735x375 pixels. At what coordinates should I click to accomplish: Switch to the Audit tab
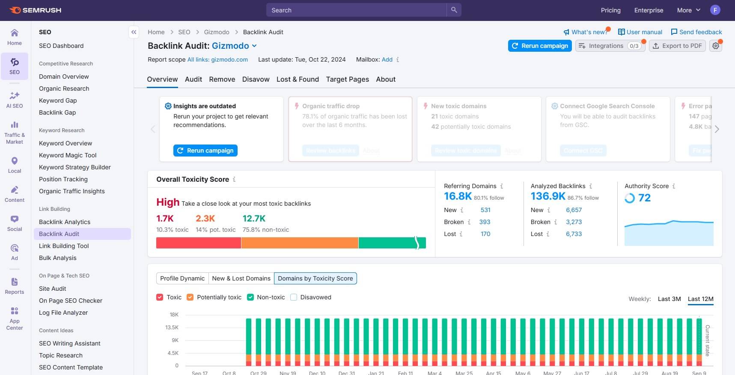193,79
